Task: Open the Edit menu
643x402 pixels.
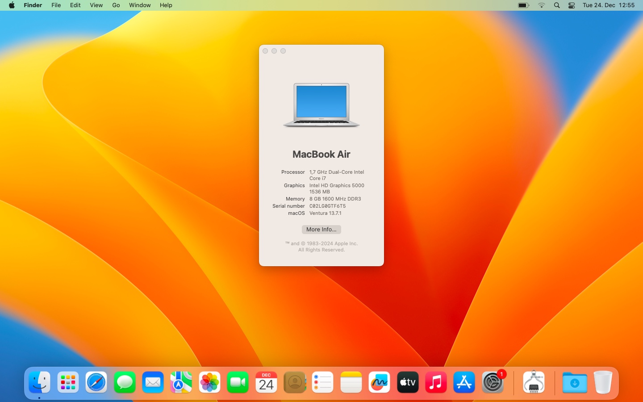Action: point(75,5)
